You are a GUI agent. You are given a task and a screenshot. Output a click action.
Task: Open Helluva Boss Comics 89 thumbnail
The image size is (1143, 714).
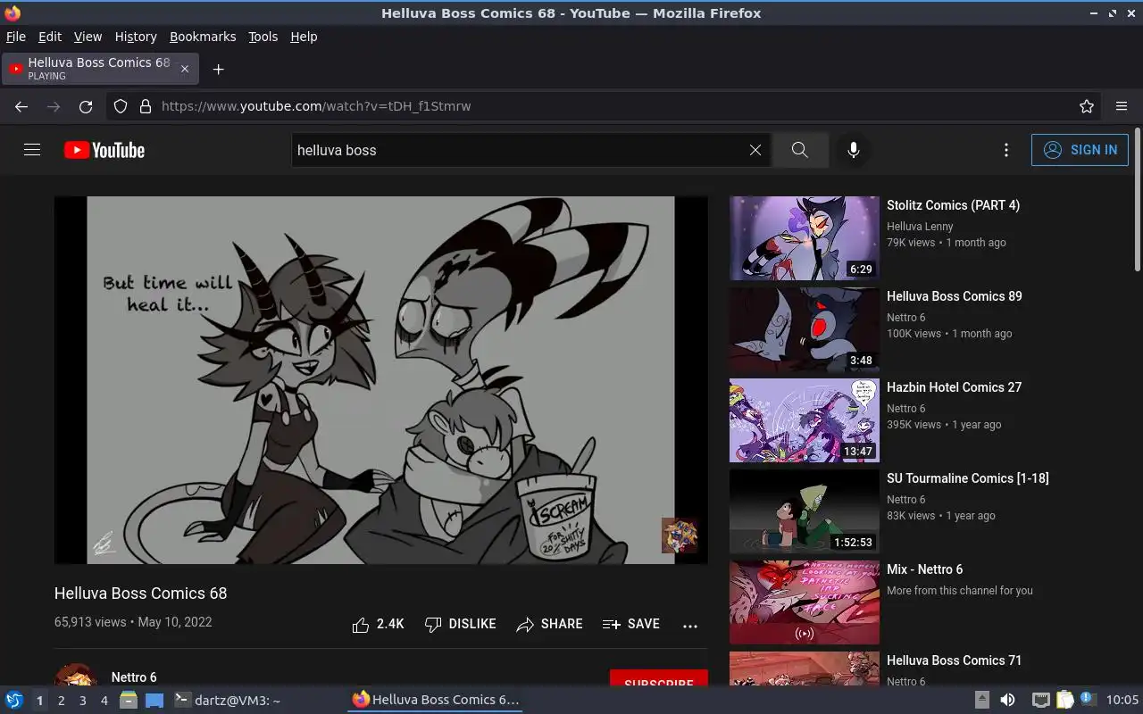point(805,329)
